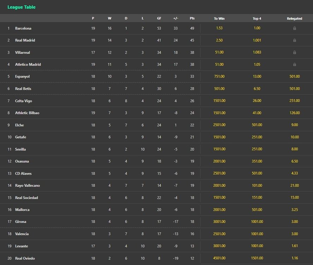Screen dimensions: 313x265
Task: Click Real Madrid's Relegated lock icon
Action: pos(294,40)
